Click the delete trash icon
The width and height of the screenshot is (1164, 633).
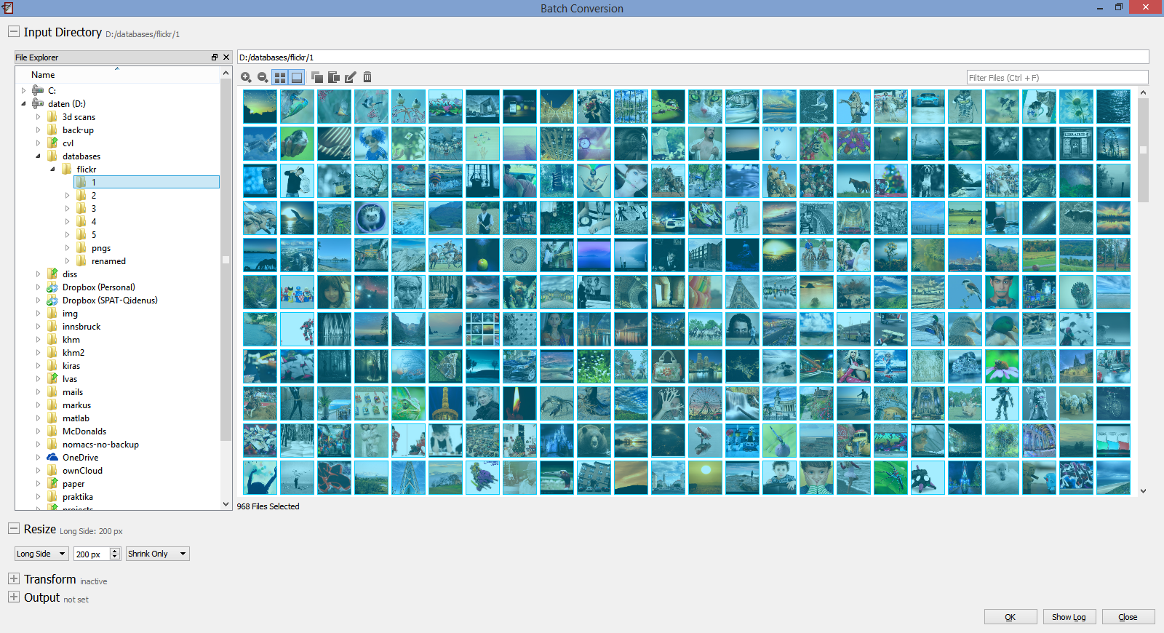(367, 77)
